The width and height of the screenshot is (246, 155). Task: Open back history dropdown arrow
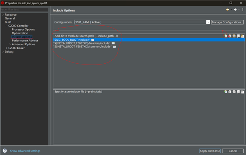tap(231, 10)
